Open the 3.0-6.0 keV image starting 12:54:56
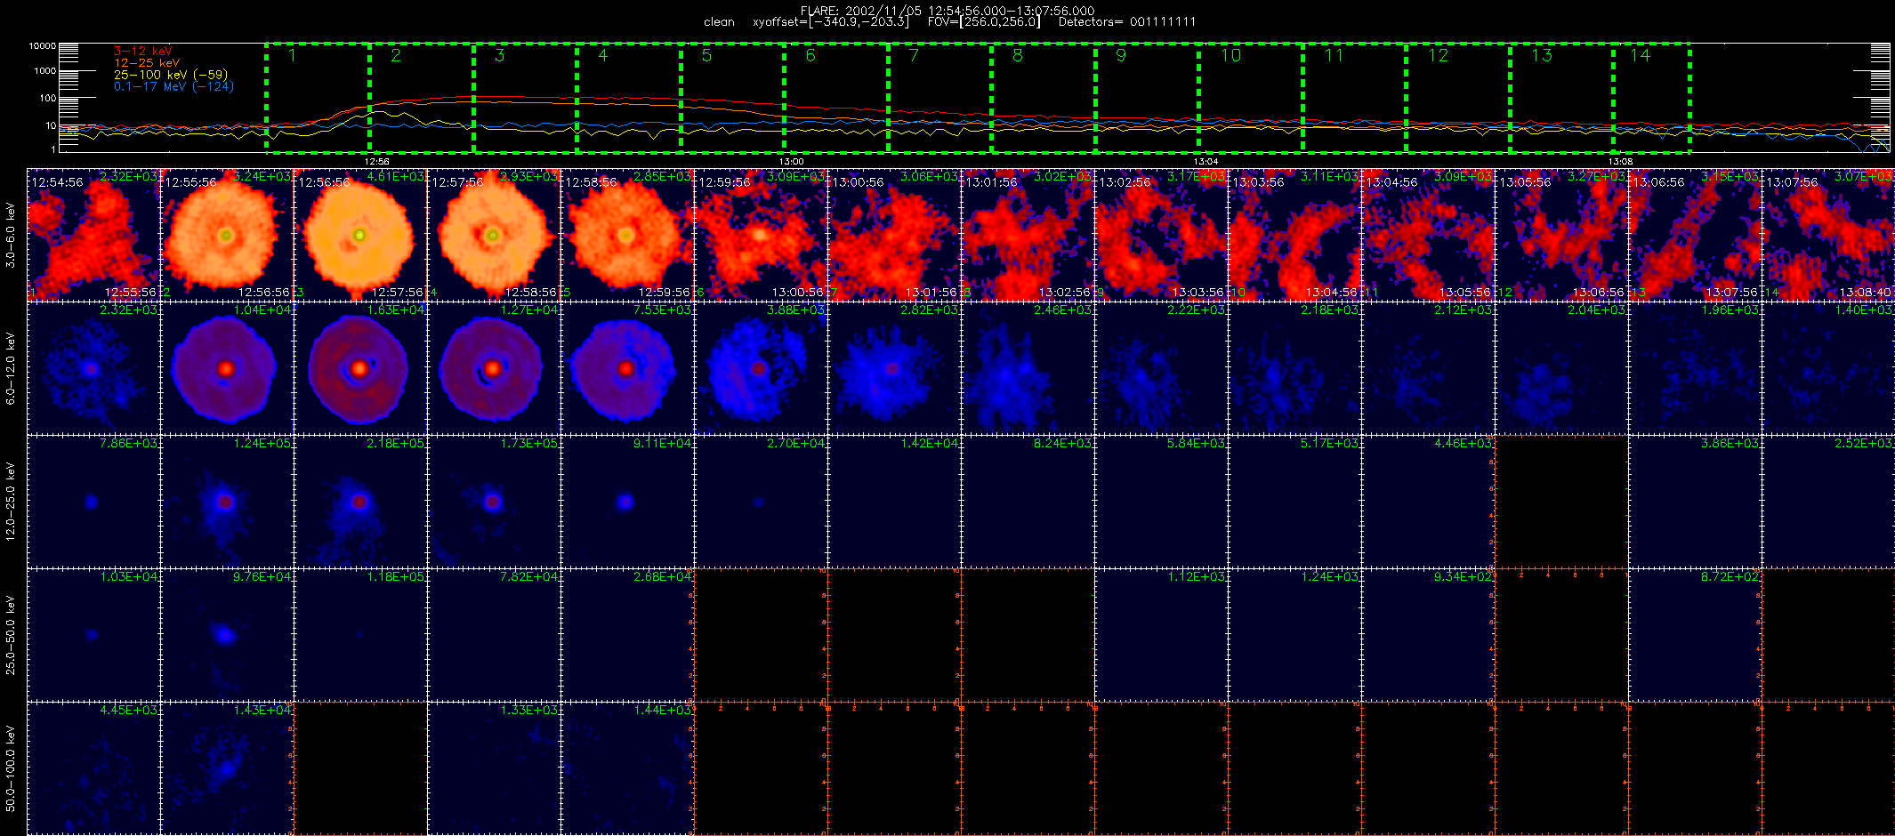The width and height of the screenshot is (1895, 836). tap(93, 235)
